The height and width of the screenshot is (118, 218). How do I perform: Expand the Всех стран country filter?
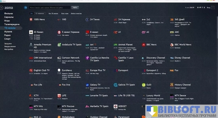(65, 13)
